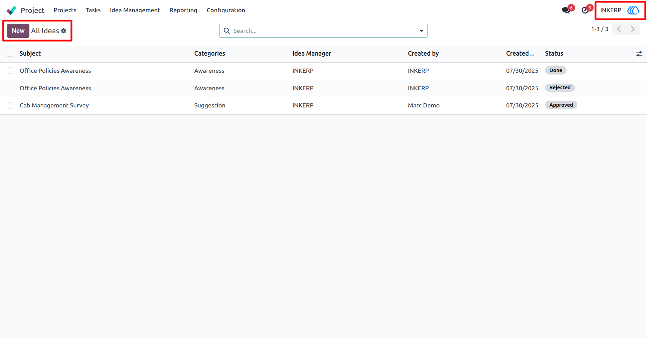Select all ideas with header checkbox
The width and height of the screenshot is (647, 338).
pos(10,54)
